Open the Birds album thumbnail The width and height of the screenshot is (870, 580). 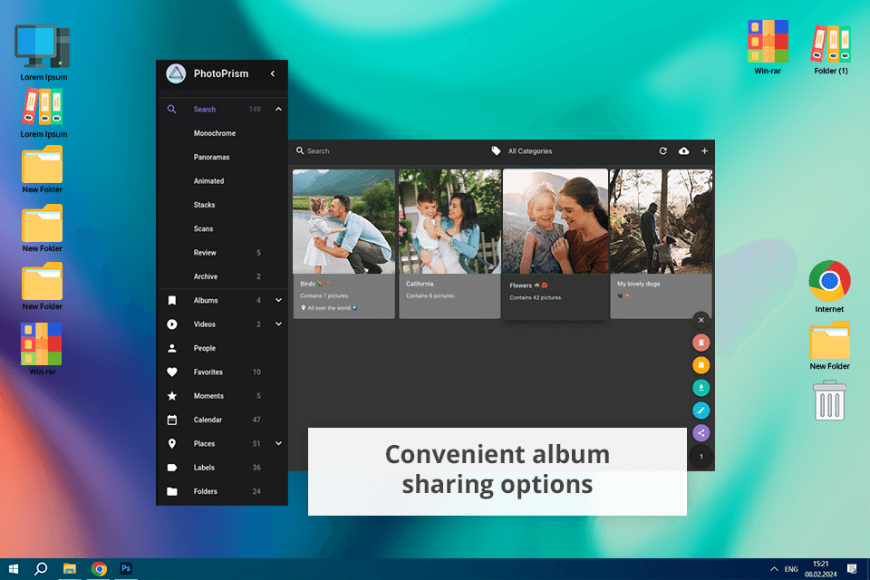tap(344, 221)
